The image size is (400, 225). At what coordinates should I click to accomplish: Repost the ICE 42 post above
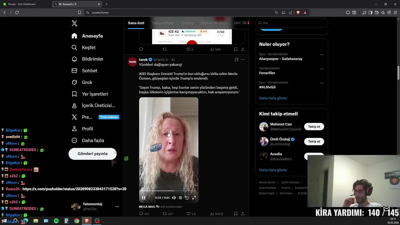[x=165, y=49]
